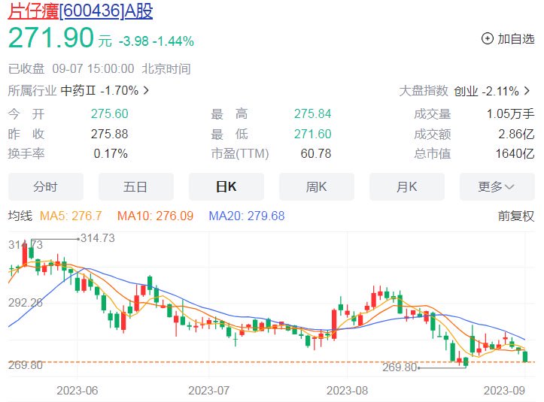This screenshot has width=544, height=402.
Task: Switch to the 五日 chart tab
Action: [x=135, y=187]
